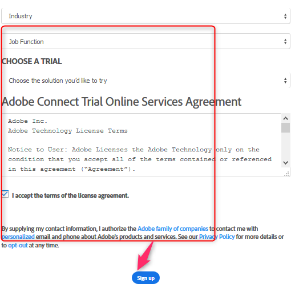Open the Job Function dropdown
299x288 pixels.
(146, 42)
